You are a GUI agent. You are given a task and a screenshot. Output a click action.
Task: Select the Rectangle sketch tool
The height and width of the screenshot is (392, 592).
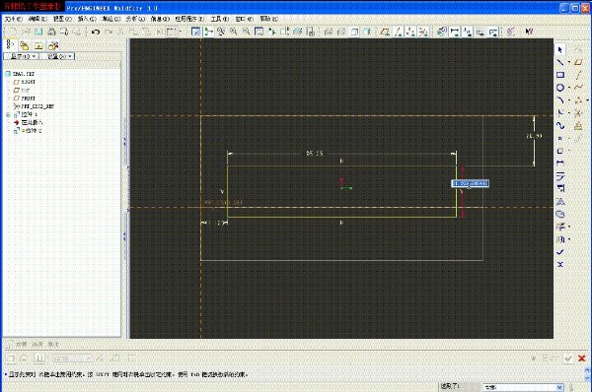point(560,75)
